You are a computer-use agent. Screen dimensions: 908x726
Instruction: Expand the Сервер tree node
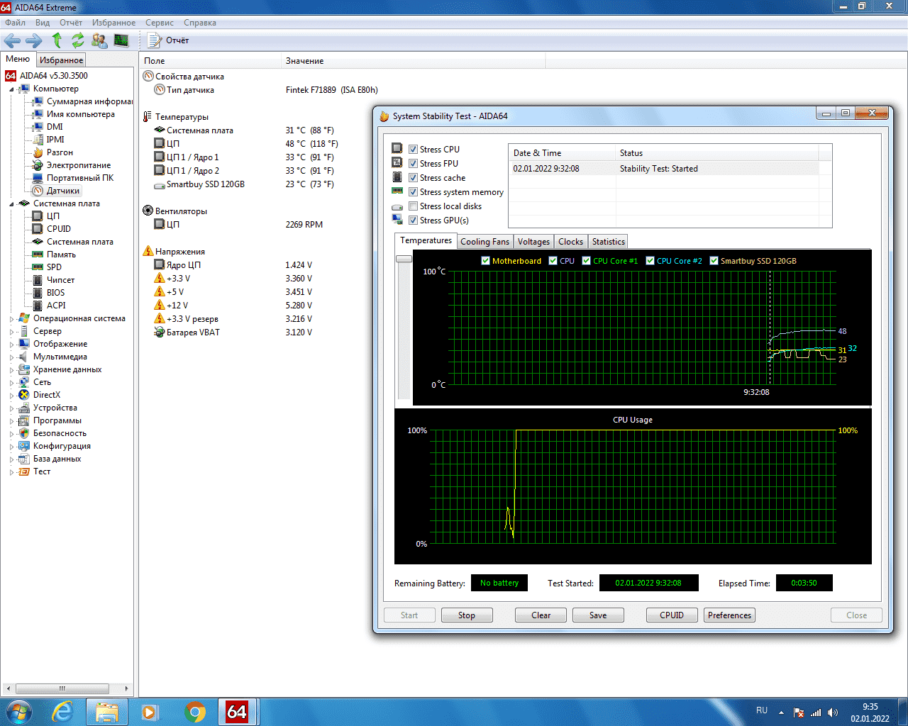pos(11,332)
